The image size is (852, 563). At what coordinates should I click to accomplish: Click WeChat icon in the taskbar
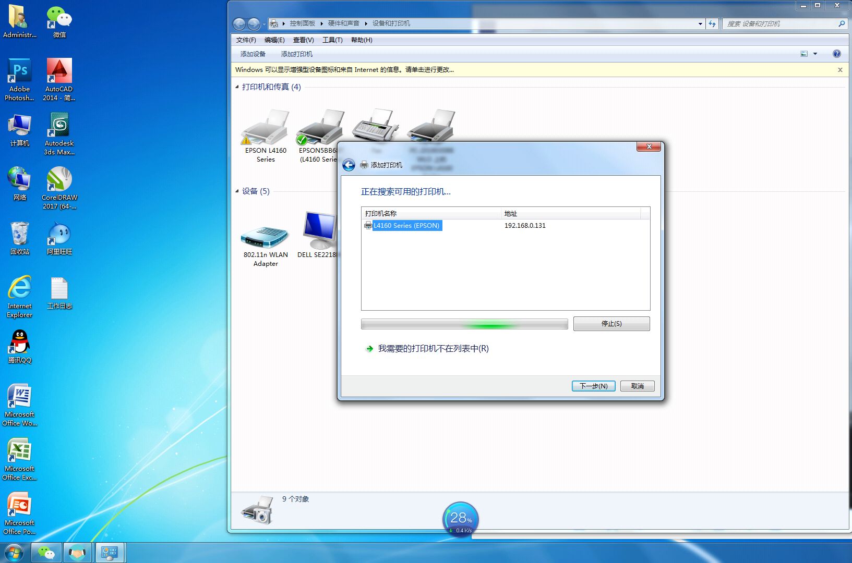[47, 553]
